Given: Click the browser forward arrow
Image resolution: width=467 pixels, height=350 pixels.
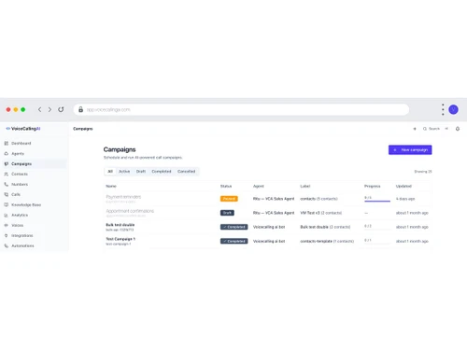Looking at the screenshot, I should 50,109.
